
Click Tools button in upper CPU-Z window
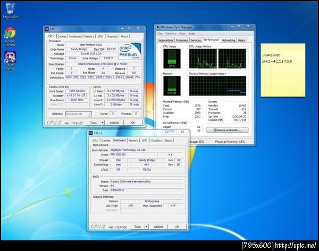point(93,123)
